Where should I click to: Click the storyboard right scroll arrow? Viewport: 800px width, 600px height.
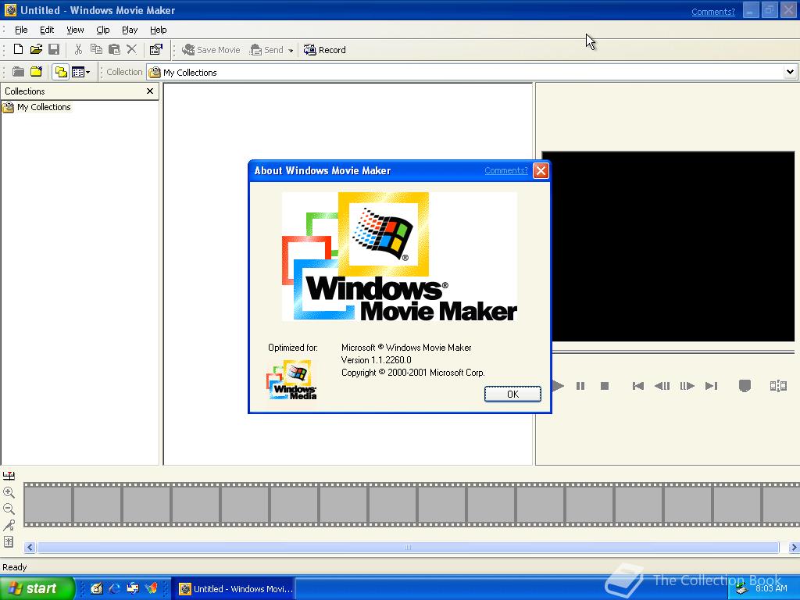point(794,548)
